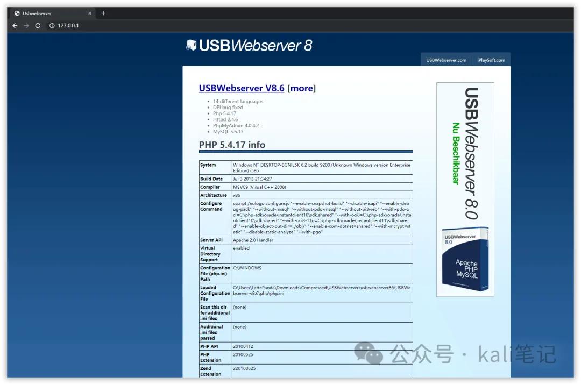Click the cscript configure command value
This screenshot has height=385, width=581.
coord(322,218)
